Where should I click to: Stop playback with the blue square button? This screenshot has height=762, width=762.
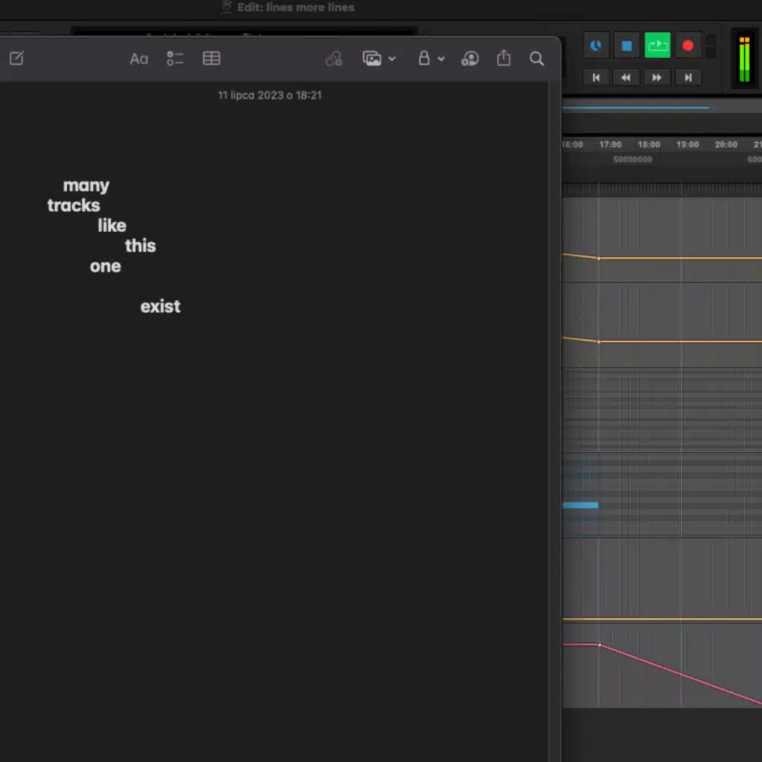pos(627,45)
